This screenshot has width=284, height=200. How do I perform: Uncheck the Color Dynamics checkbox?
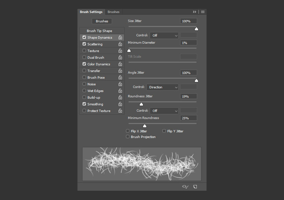pos(84,64)
